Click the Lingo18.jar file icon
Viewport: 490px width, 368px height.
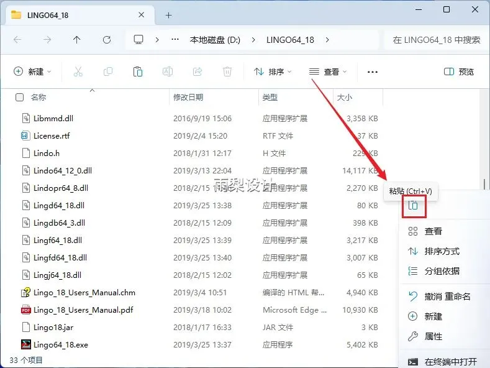[25, 327]
